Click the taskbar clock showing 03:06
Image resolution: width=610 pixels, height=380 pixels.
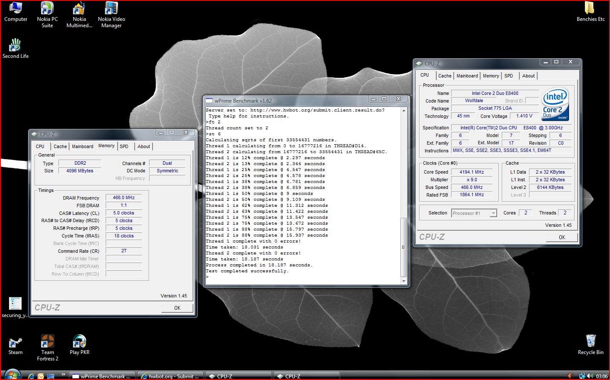point(602,376)
